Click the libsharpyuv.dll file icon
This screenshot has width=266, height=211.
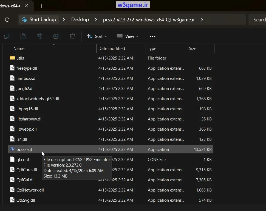(x=12, y=119)
